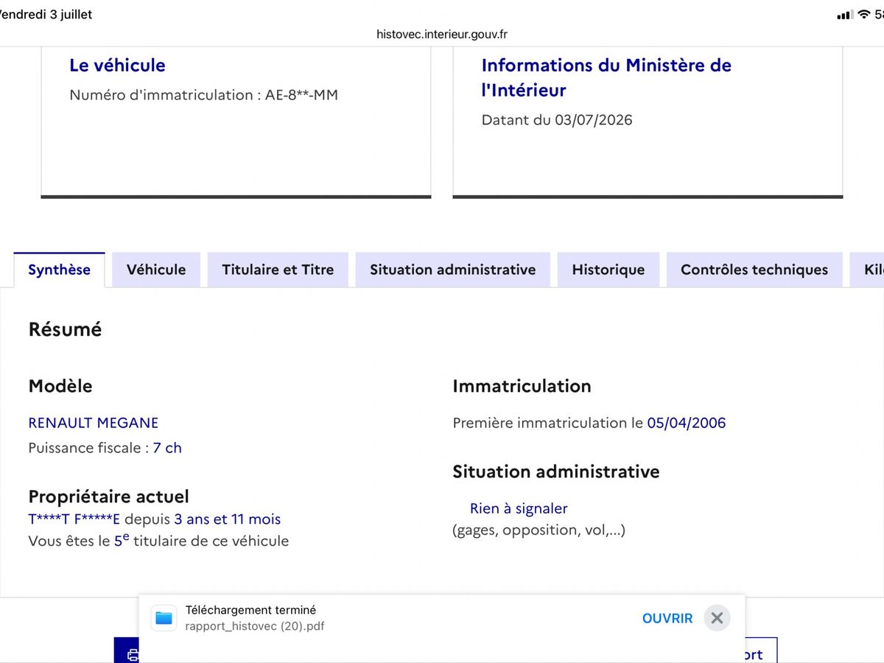884x663 pixels.
Task: Click the first registration date 05/04/2006
Action: pyautogui.click(x=687, y=423)
